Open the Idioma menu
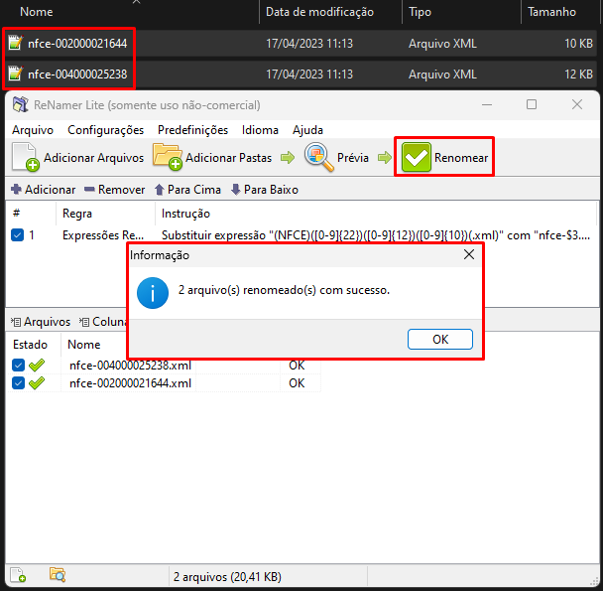The image size is (603, 591). click(260, 130)
